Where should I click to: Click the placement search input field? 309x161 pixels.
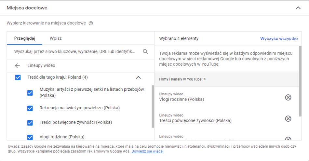75,52
